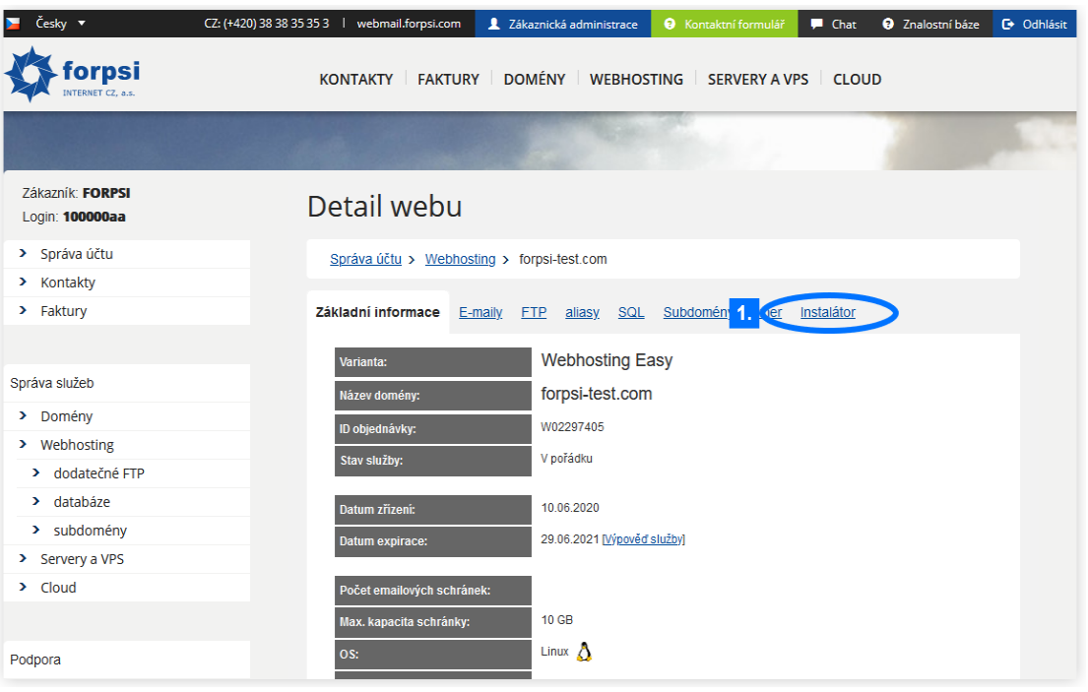
Task: Open Zákaznická administrace
Action: (x=563, y=25)
